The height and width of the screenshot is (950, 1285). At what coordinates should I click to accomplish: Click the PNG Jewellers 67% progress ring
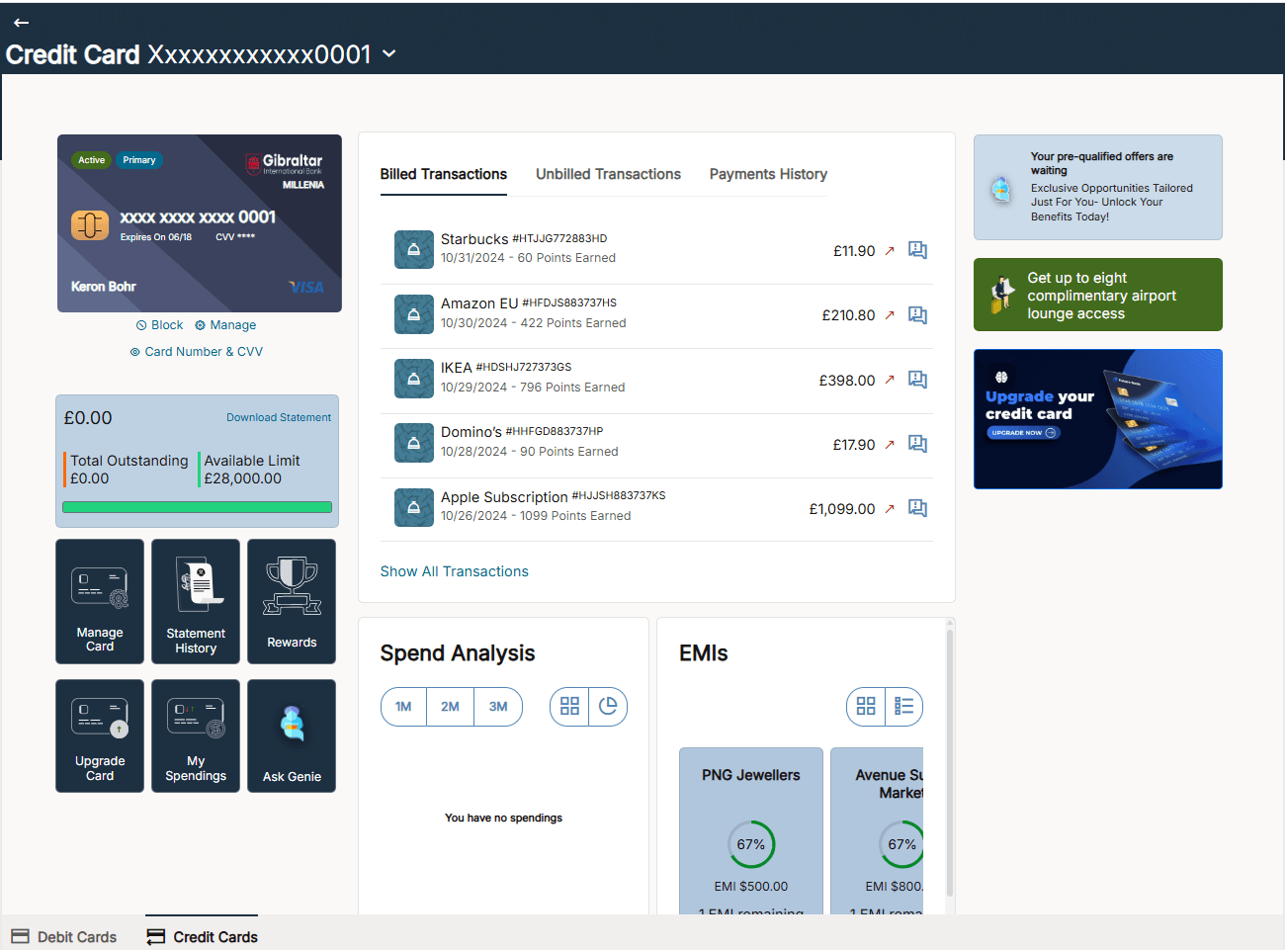click(751, 844)
